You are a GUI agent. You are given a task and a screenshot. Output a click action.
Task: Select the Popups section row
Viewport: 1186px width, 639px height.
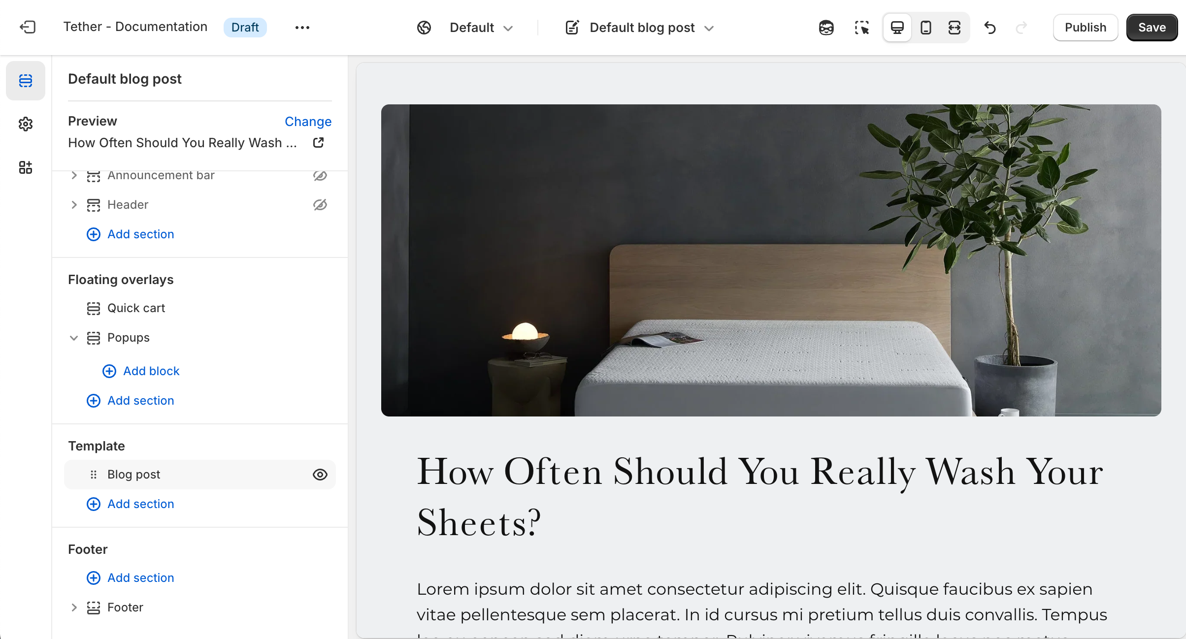point(200,338)
